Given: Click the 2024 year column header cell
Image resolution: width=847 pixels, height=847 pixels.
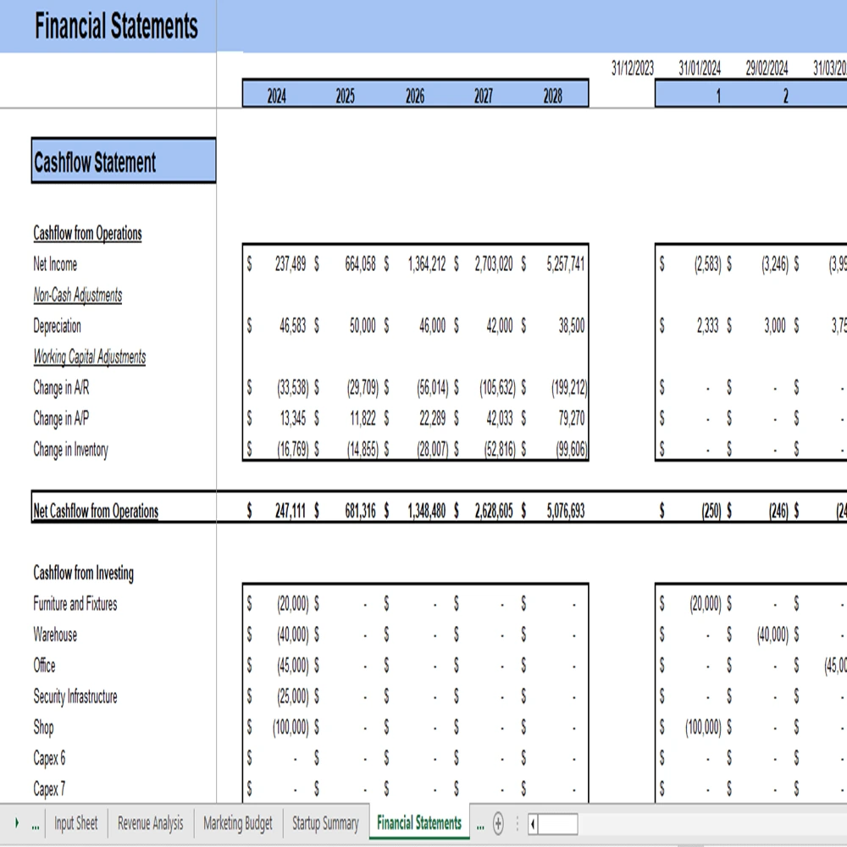Looking at the screenshot, I should click(277, 96).
